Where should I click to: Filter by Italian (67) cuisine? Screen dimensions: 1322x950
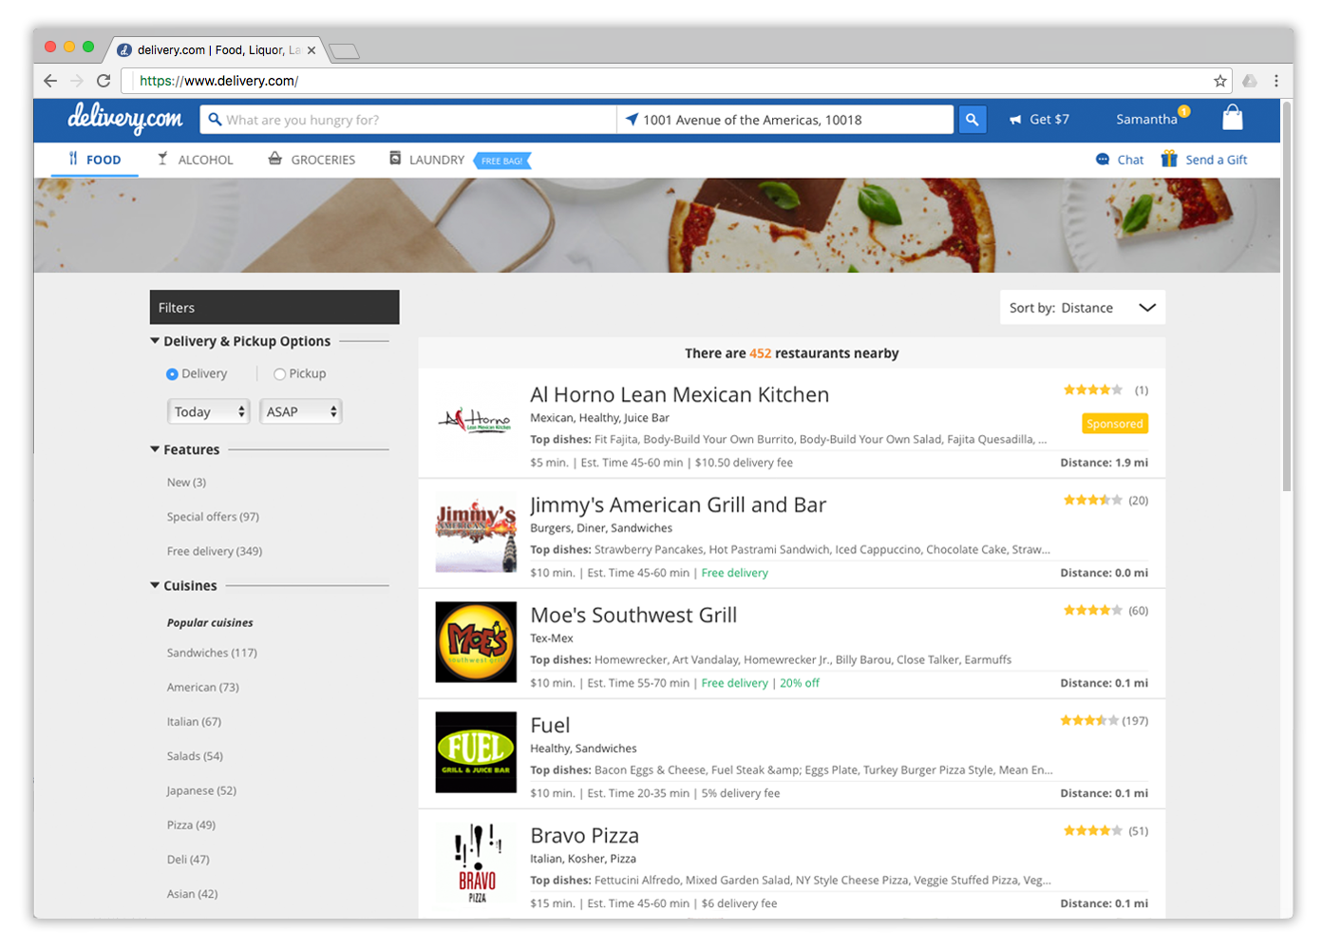pos(194,722)
